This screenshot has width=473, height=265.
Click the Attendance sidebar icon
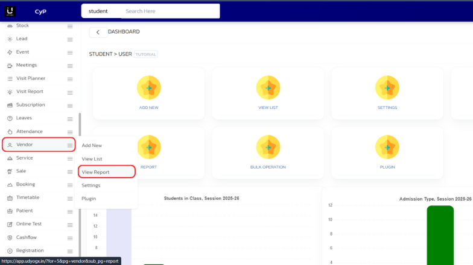pyautogui.click(x=10, y=131)
